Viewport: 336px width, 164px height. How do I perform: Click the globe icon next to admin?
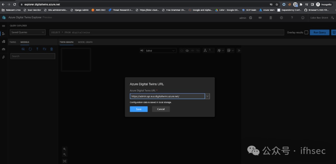coord(250,18)
